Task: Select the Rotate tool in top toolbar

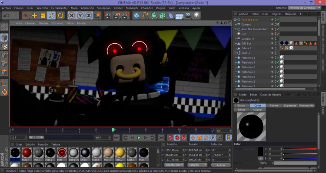Action: tap(51, 16)
